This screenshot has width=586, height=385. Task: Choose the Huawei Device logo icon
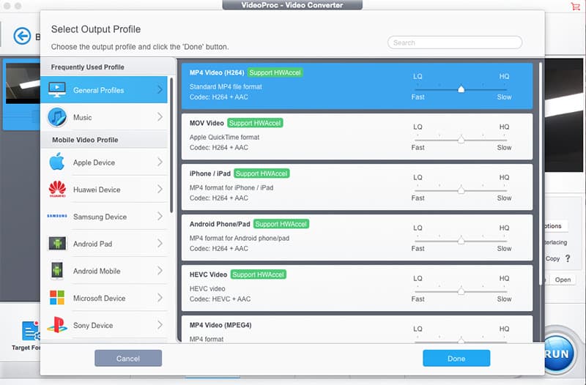(57, 190)
